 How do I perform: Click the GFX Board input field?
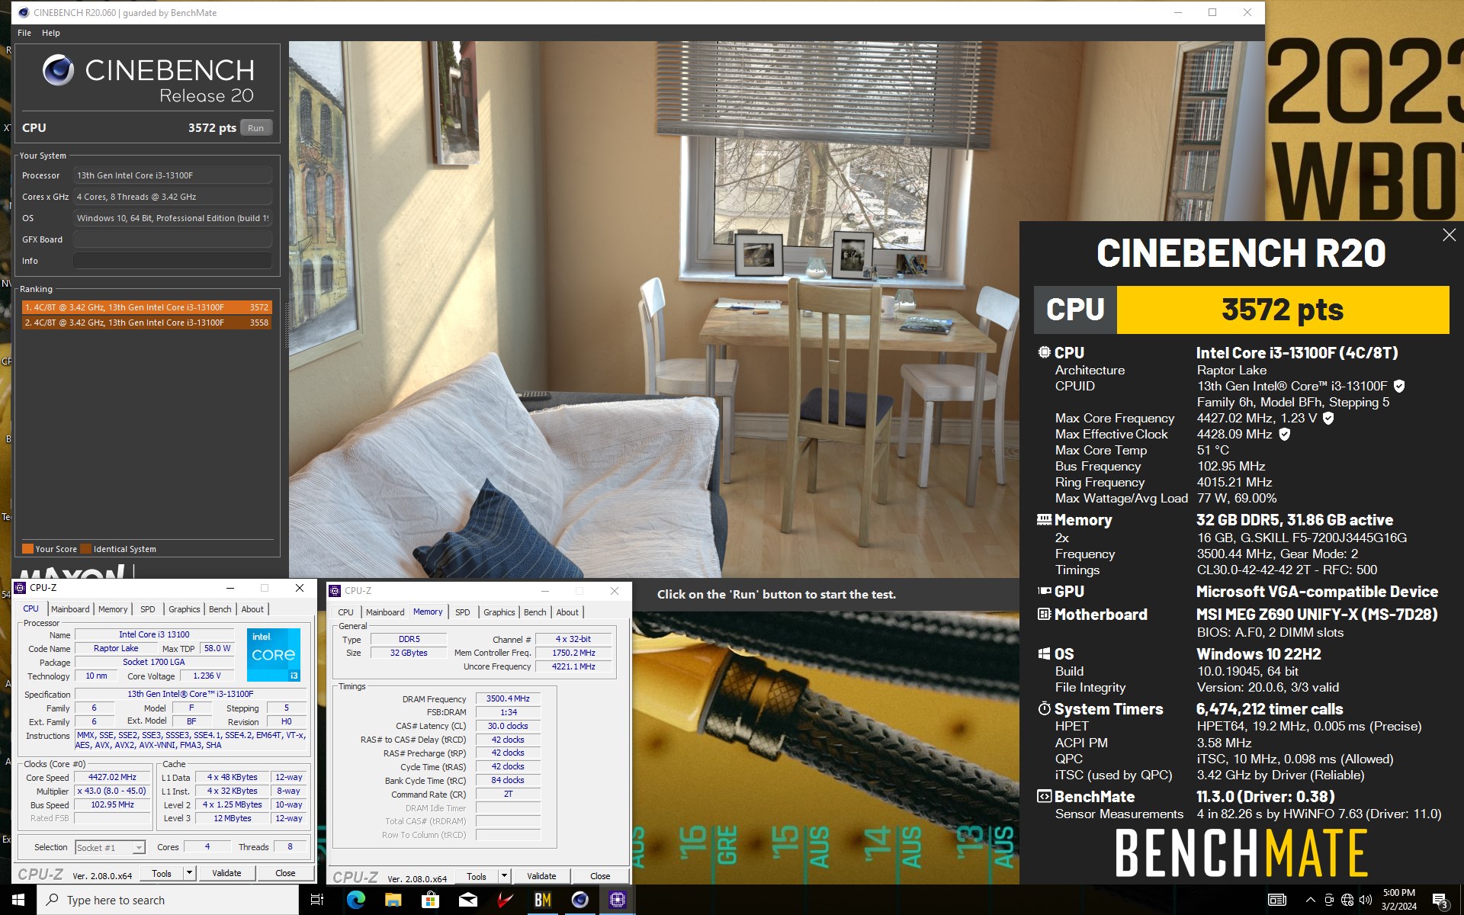pos(173,239)
